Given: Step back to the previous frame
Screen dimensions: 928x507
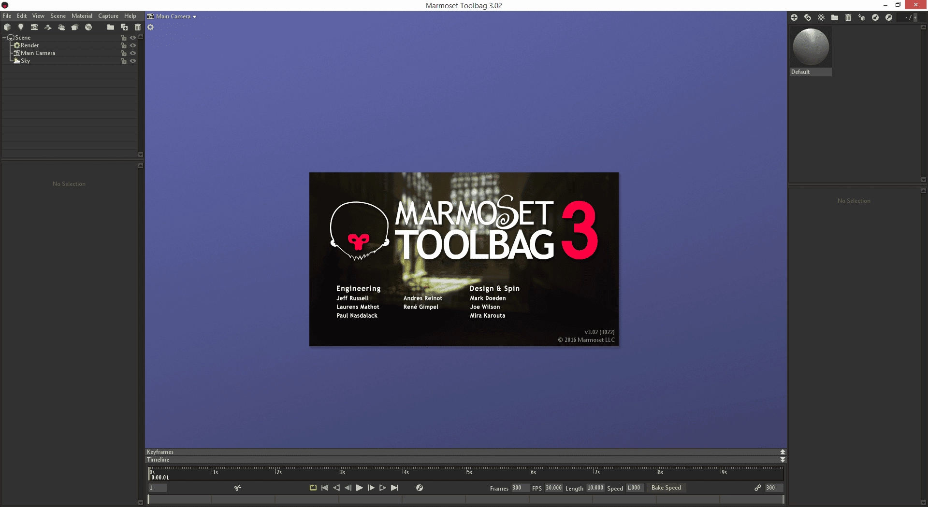Looking at the screenshot, I should pyautogui.click(x=348, y=488).
